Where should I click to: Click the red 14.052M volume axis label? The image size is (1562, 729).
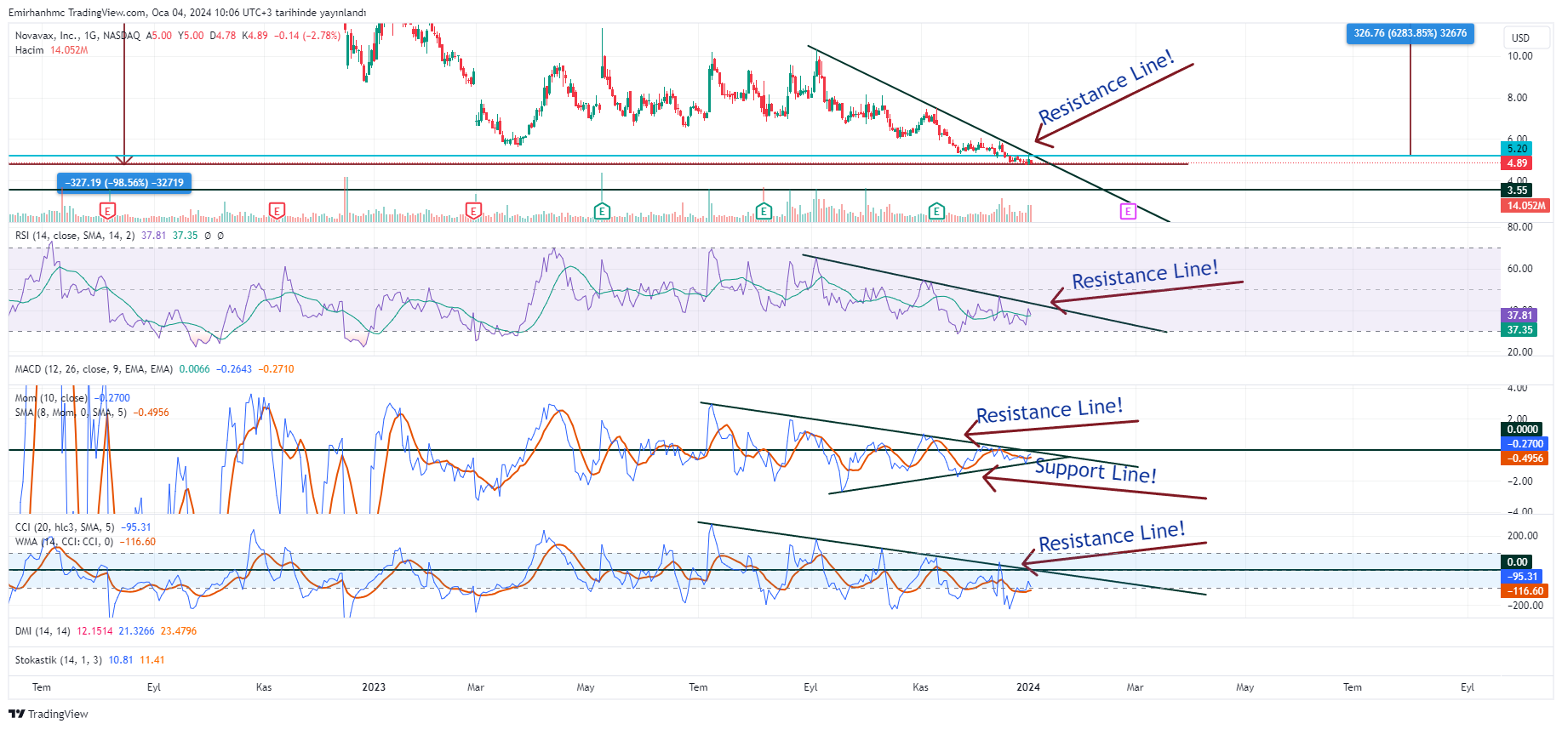click(x=1526, y=206)
